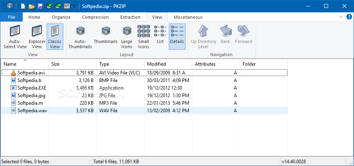Click the image icon of Softpedia.jpg
Screen dimensions: 354x166
pos(14,95)
